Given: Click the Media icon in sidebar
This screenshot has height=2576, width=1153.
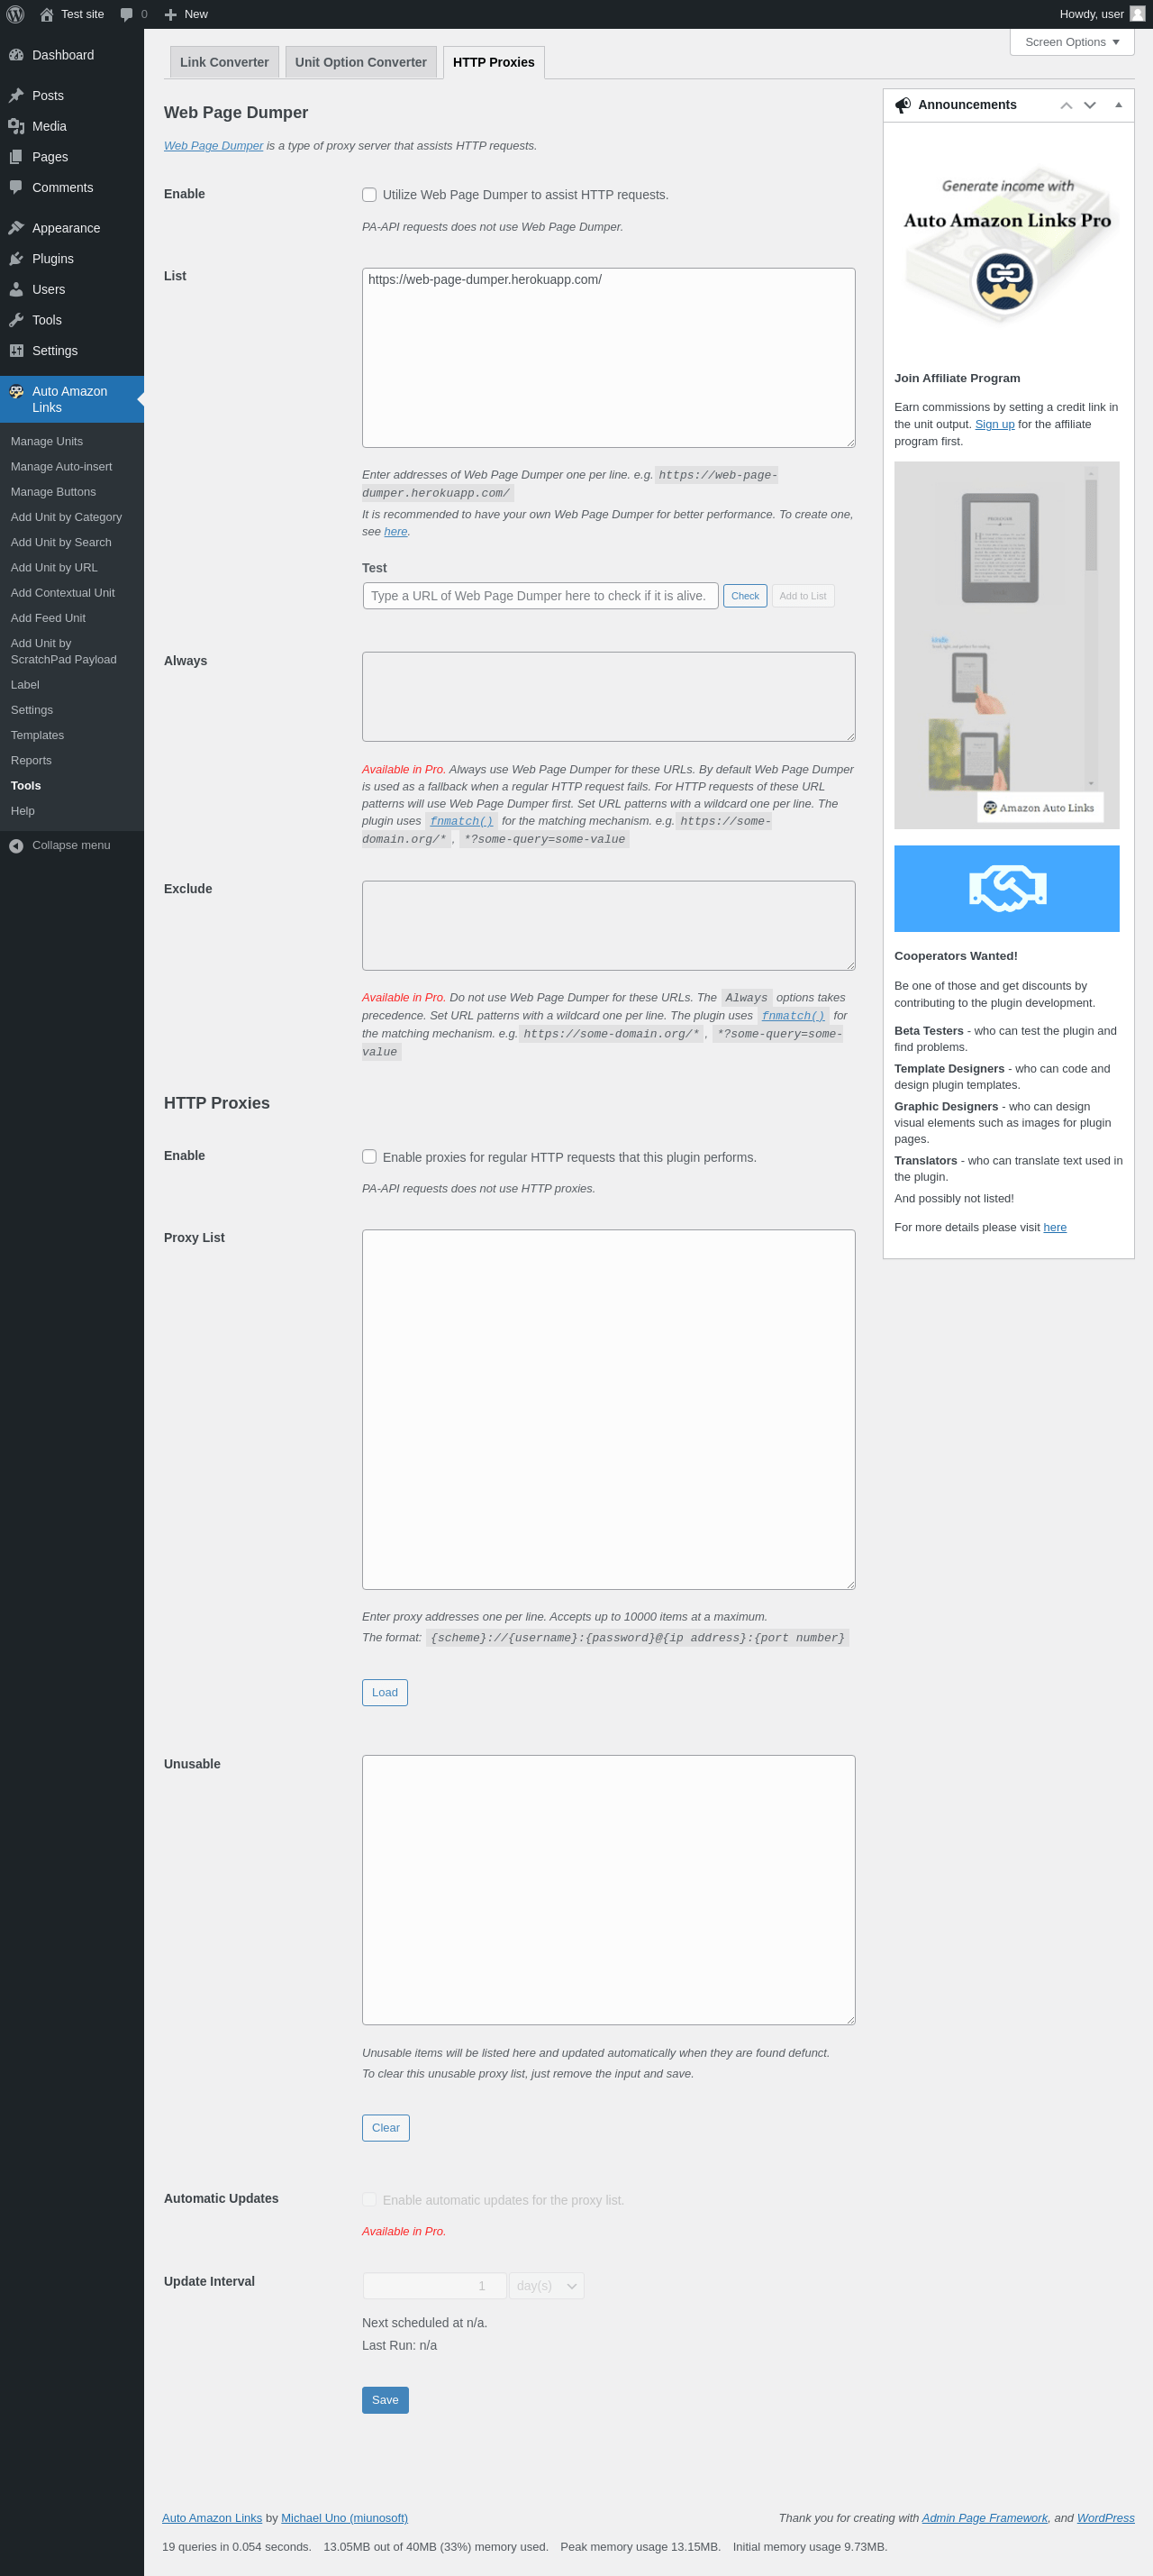Looking at the screenshot, I should (16, 126).
